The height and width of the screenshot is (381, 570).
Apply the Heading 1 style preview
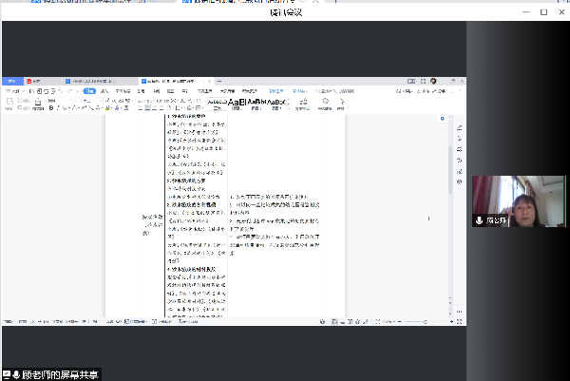coord(237,105)
